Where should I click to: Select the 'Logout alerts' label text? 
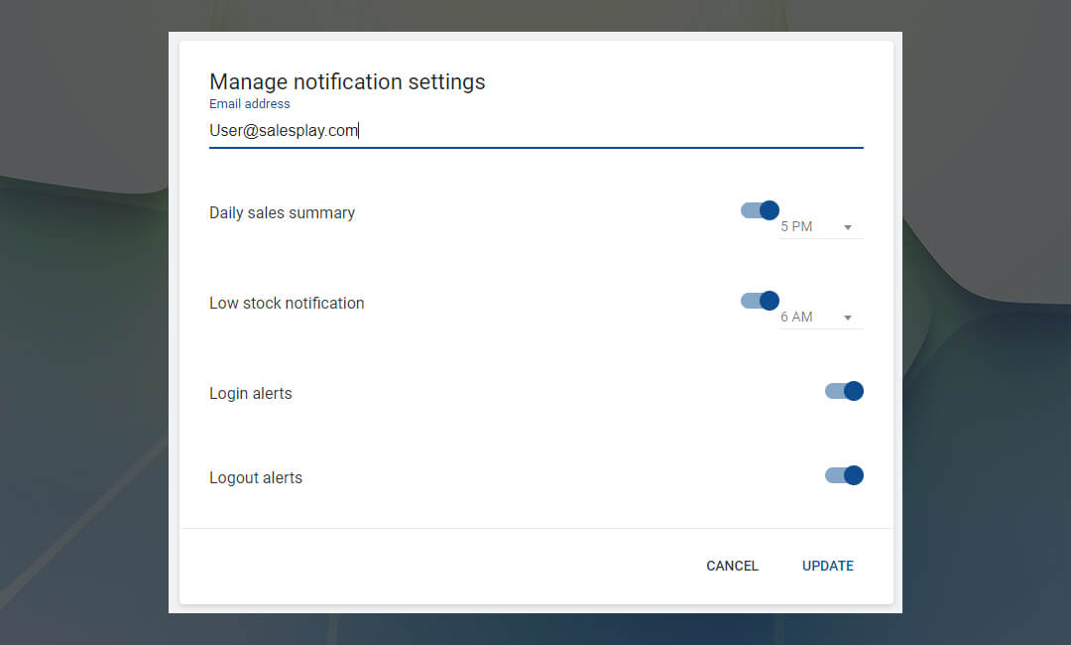(256, 477)
